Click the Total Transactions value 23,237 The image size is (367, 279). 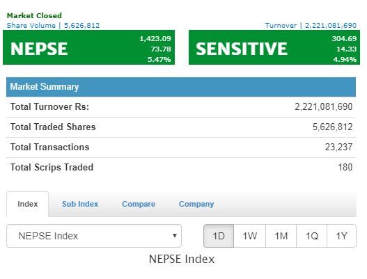(x=338, y=147)
